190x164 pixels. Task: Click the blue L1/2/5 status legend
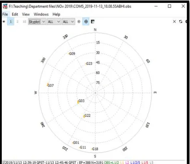pyautogui.click(x=135, y=163)
